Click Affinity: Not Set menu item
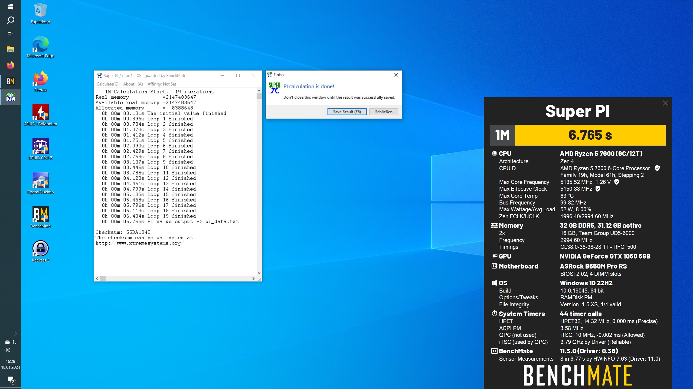 (x=162, y=84)
